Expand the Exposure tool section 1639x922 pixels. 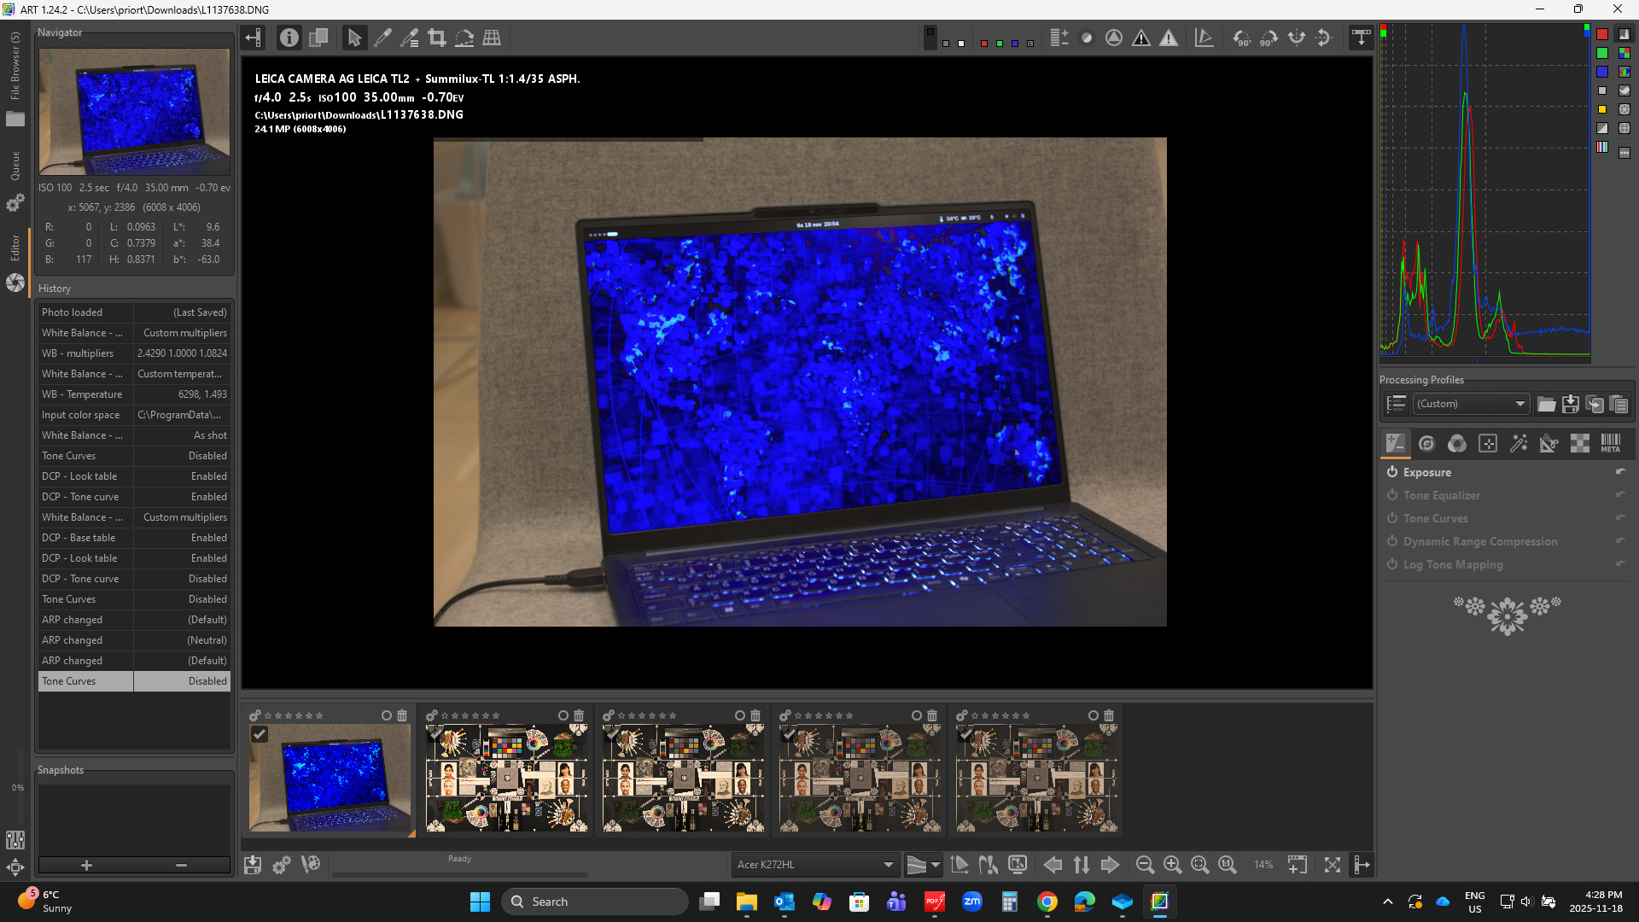coord(1426,472)
